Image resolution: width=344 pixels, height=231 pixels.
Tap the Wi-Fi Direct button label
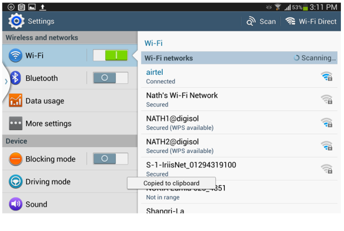(317, 22)
